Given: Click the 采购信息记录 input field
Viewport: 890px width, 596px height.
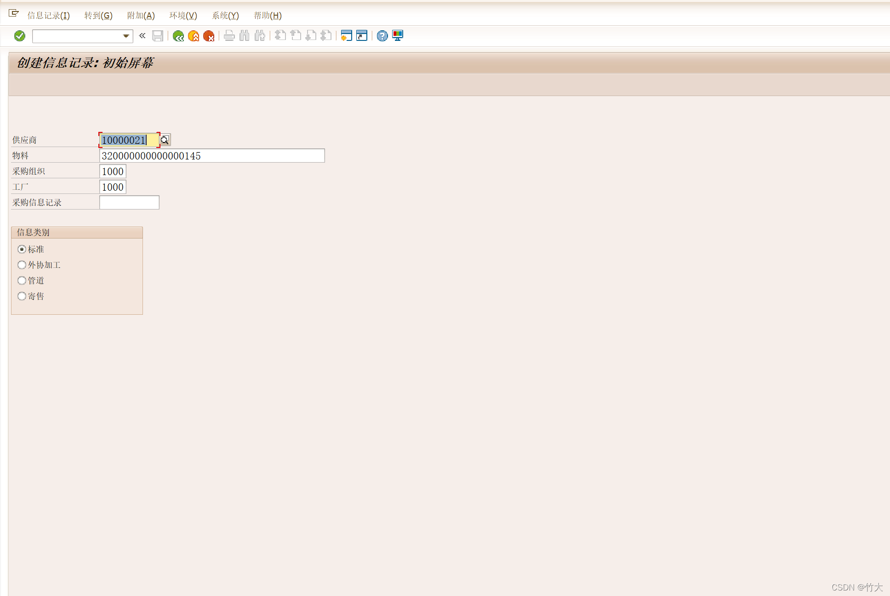Looking at the screenshot, I should click(x=129, y=202).
